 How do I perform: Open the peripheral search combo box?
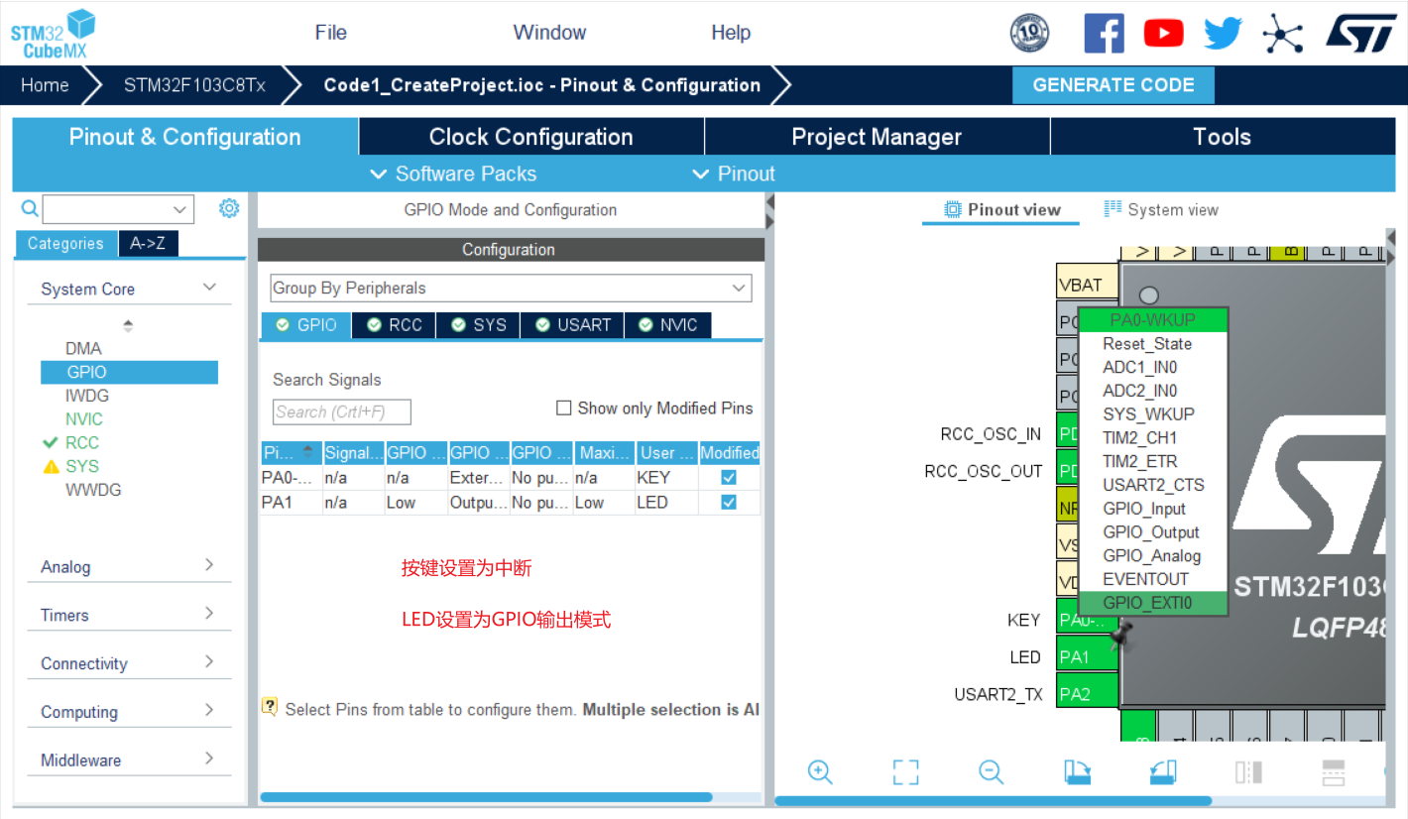(118, 209)
